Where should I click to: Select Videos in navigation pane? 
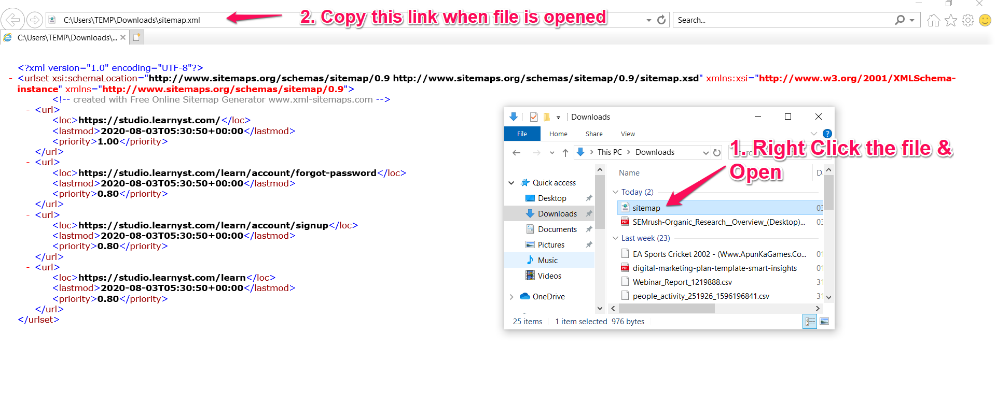point(549,276)
